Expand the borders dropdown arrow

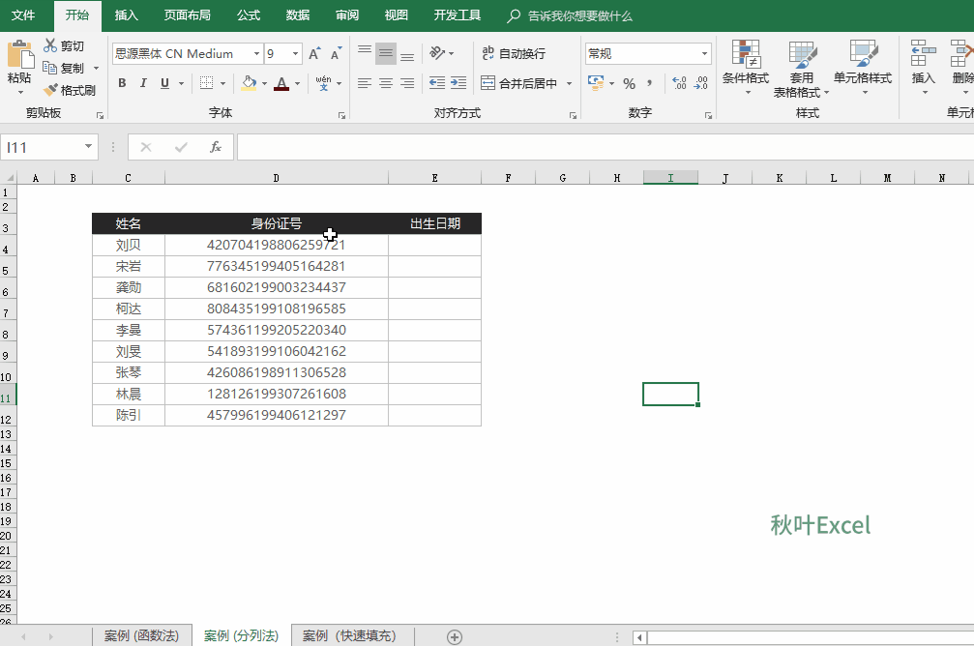[222, 83]
